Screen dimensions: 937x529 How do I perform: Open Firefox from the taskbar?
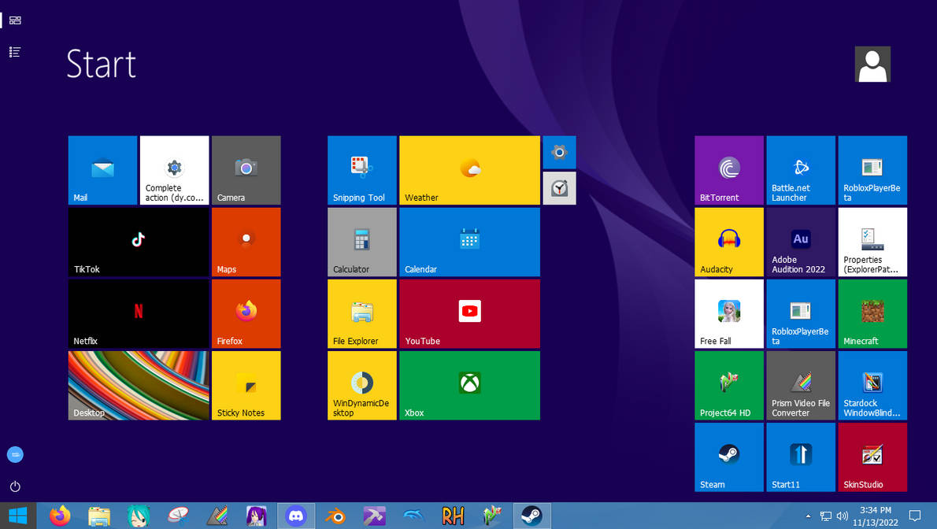[60, 516]
